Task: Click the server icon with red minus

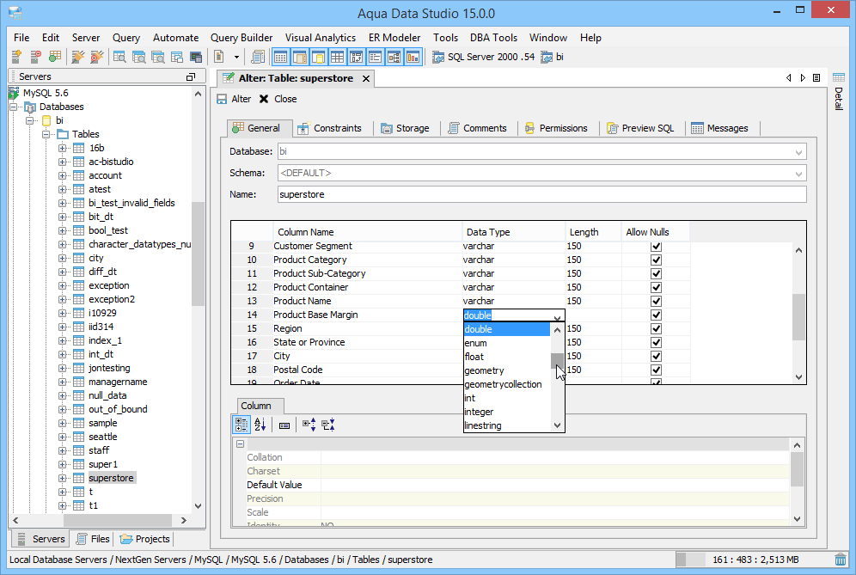Action: pyautogui.click(x=35, y=56)
